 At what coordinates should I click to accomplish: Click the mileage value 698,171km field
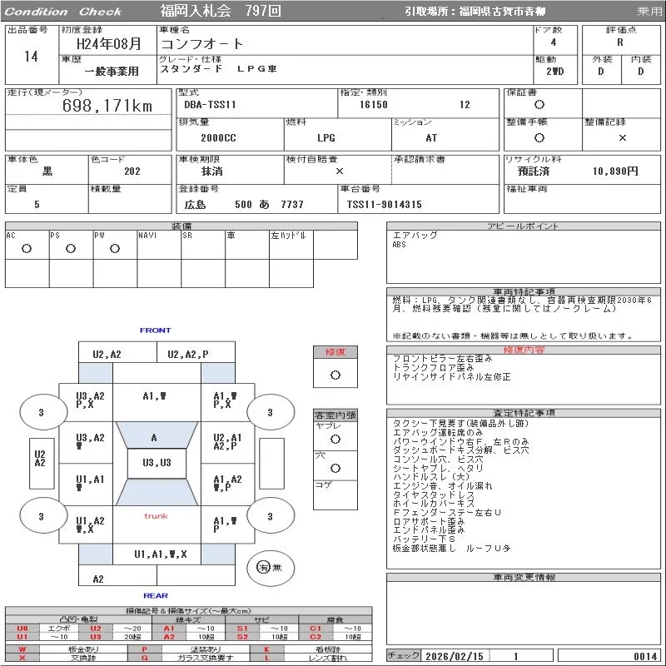(107, 106)
